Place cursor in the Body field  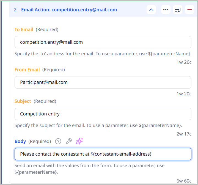click(103, 154)
